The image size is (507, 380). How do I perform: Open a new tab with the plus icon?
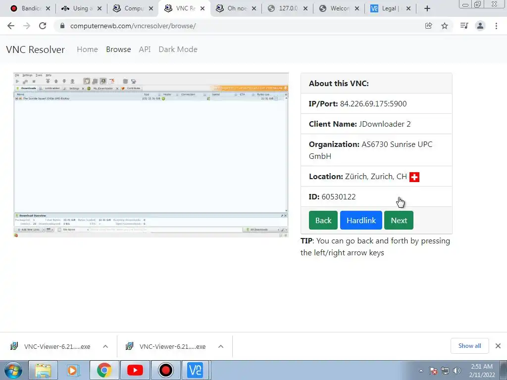pyautogui.click(x=427, y=8)
